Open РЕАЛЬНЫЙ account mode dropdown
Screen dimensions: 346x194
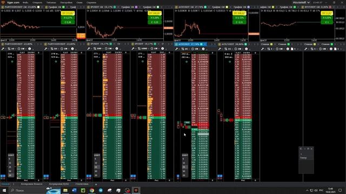click(301, 2)
